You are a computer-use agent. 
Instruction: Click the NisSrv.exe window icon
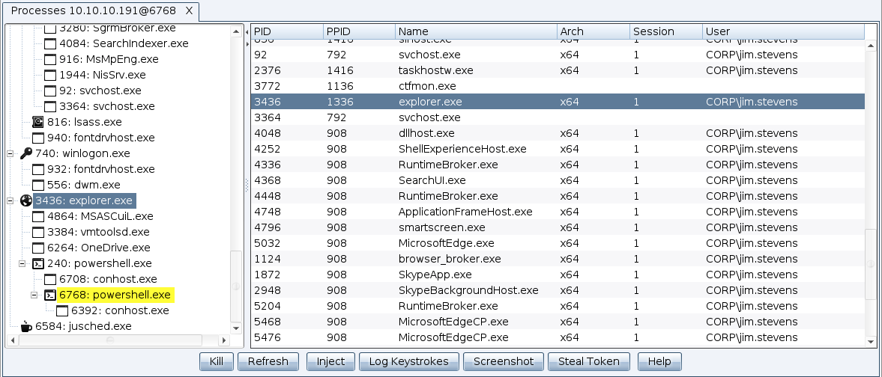(x=50, y=75)
